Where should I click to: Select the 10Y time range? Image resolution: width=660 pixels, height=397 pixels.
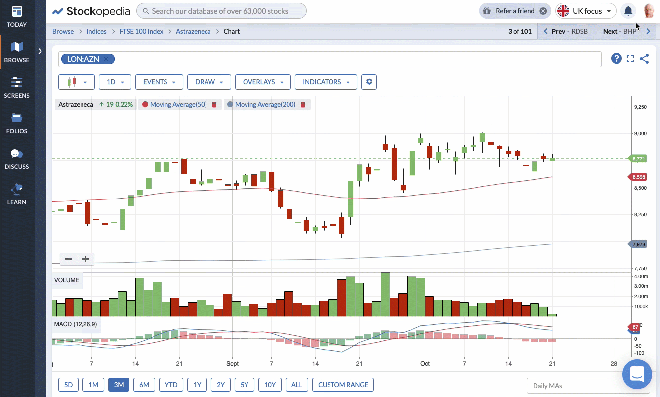pos(270,385)
